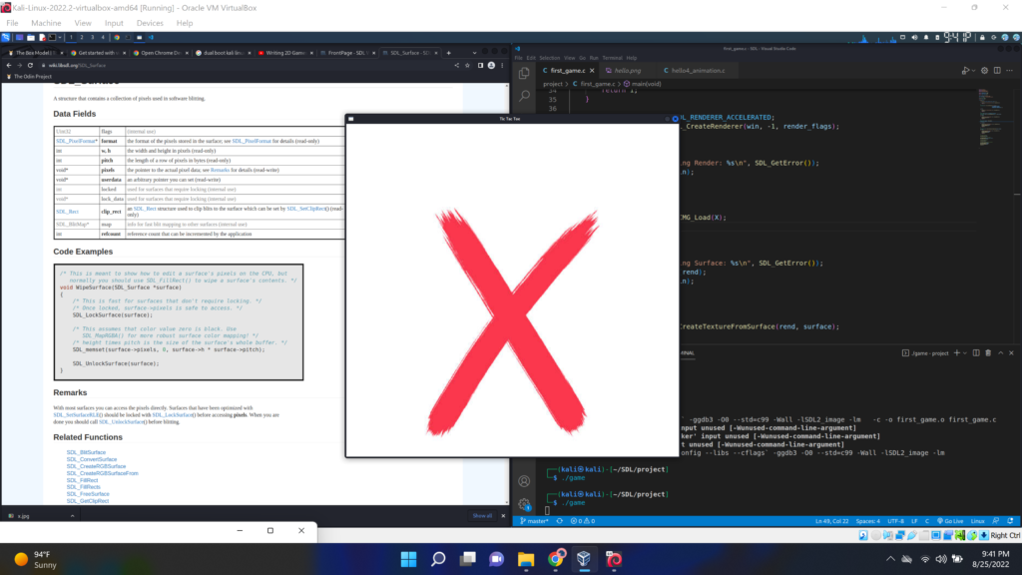Open Chrome profile avatar
The width and height of the screenshot is (1022, 575).
[x=491, y=65]
